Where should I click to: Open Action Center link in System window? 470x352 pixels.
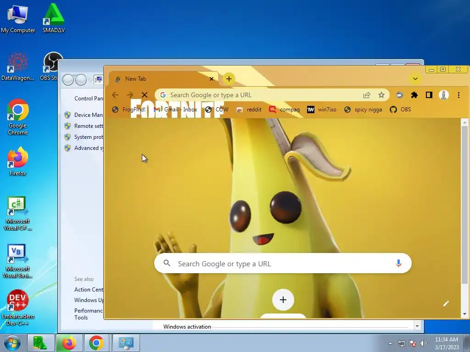coord(89,290)
